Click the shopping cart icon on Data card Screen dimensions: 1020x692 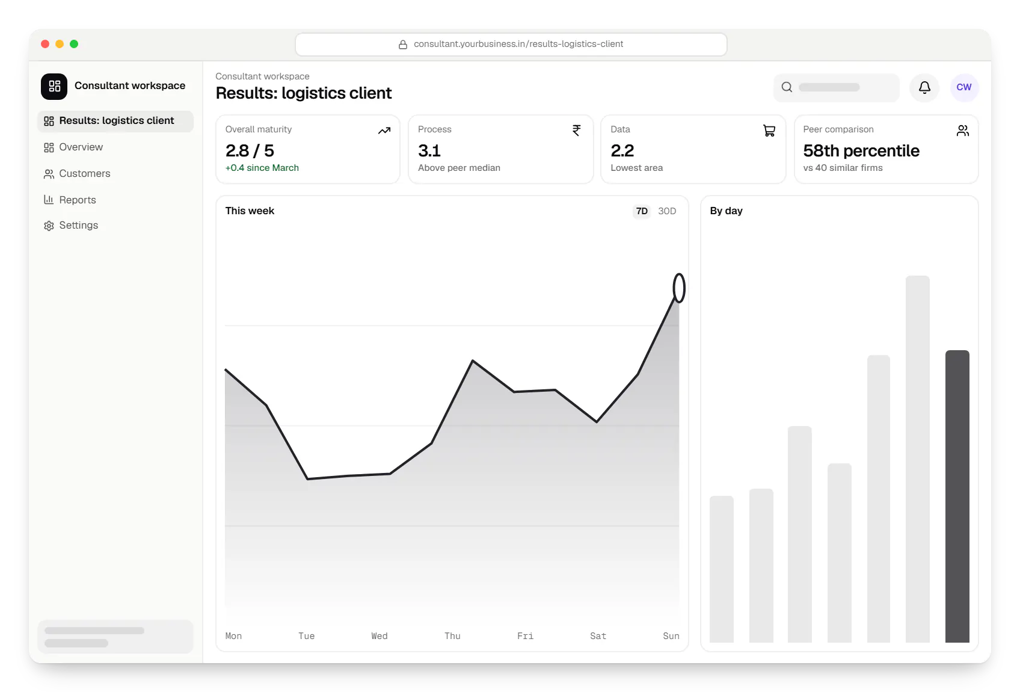coord(769,131)
